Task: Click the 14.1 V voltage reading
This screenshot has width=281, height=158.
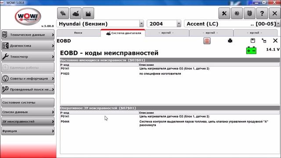Action: coord(273,50)
